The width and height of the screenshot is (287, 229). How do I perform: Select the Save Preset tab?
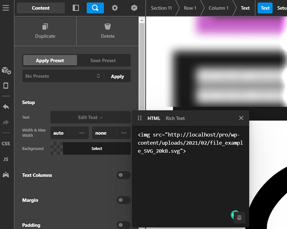coord(103,60)
